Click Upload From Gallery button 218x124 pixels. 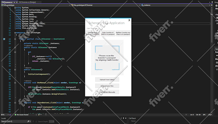click(107, 80)
